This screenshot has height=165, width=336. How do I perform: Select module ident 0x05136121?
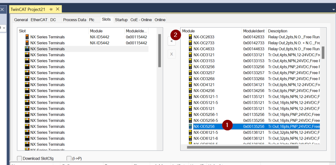click(x=254, y=132)
